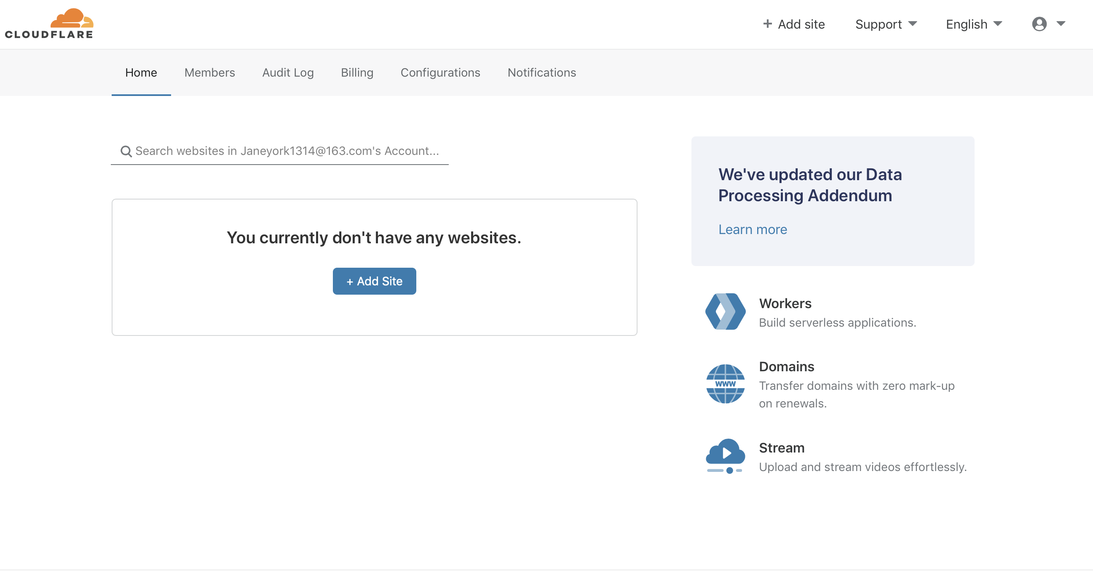Viewport: 1093px width, 575px height.
Task: Expand the account menu chevron
Action: coord(1061,24)
